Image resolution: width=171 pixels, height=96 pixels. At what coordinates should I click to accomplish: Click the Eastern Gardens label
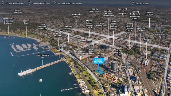(18, 11)
